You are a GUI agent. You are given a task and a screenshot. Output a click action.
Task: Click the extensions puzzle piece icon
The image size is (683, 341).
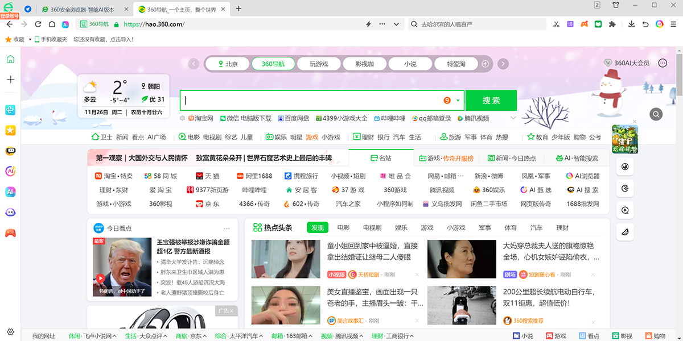click(x=612, y=24)
